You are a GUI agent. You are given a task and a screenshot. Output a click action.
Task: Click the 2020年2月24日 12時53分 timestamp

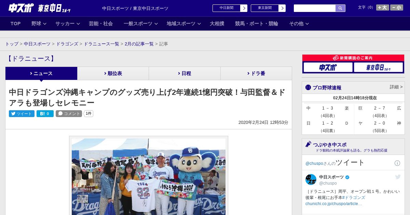(263, 122)
